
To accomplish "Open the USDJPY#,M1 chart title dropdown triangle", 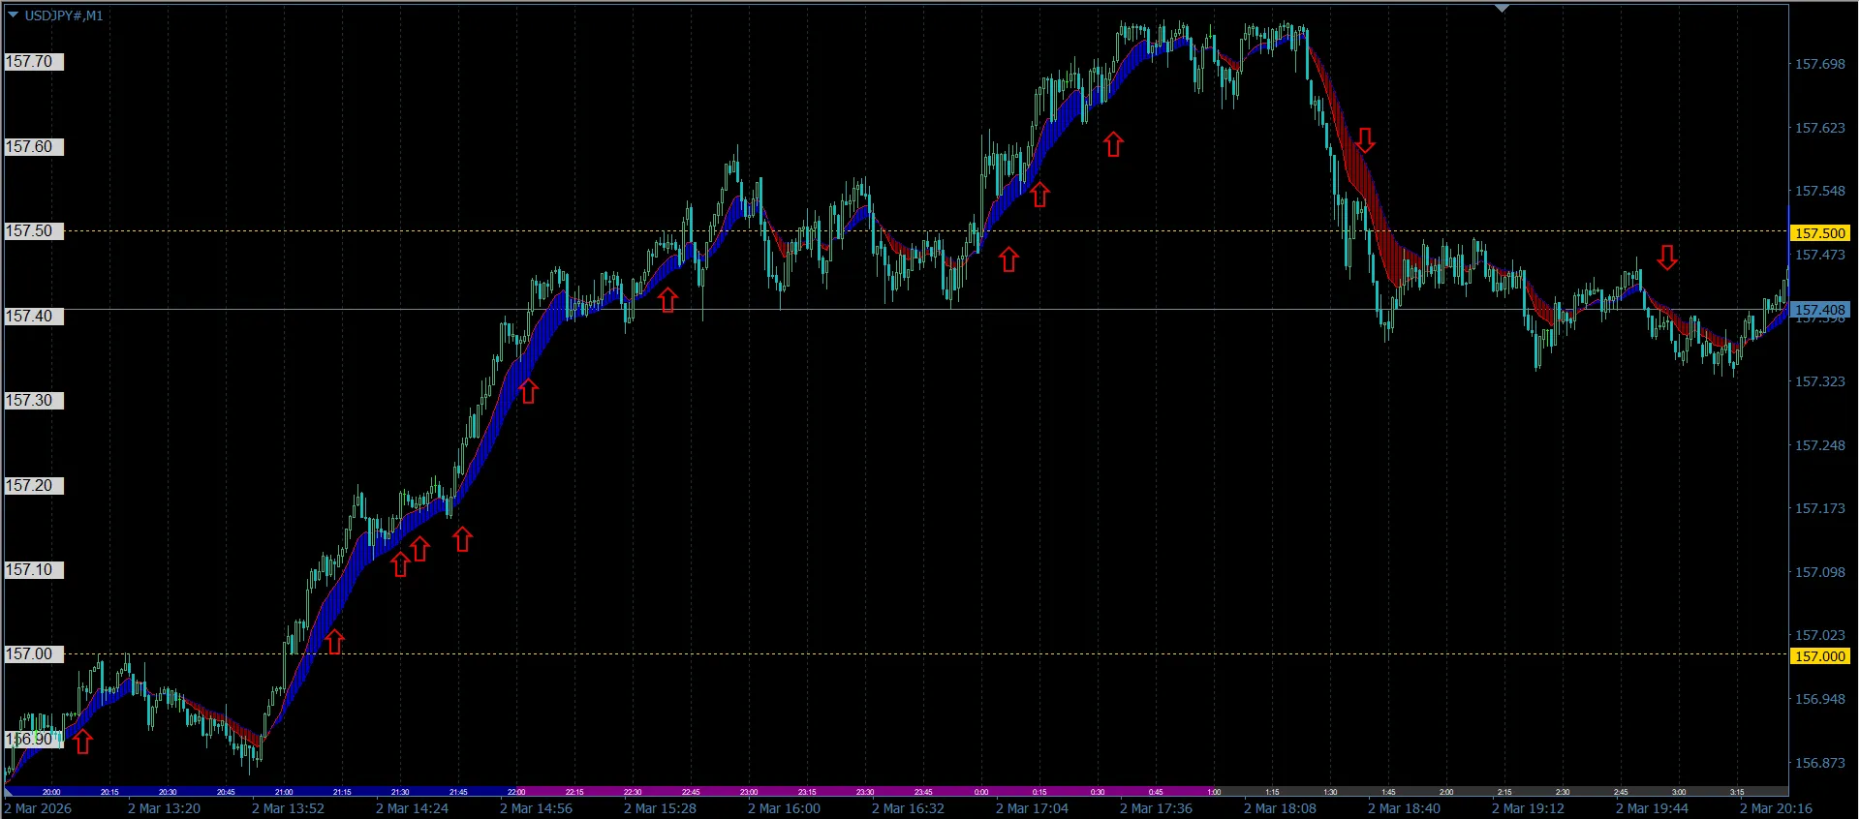I will [x=13, y=15].
